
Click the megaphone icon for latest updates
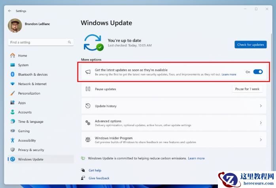click(88, 72)
